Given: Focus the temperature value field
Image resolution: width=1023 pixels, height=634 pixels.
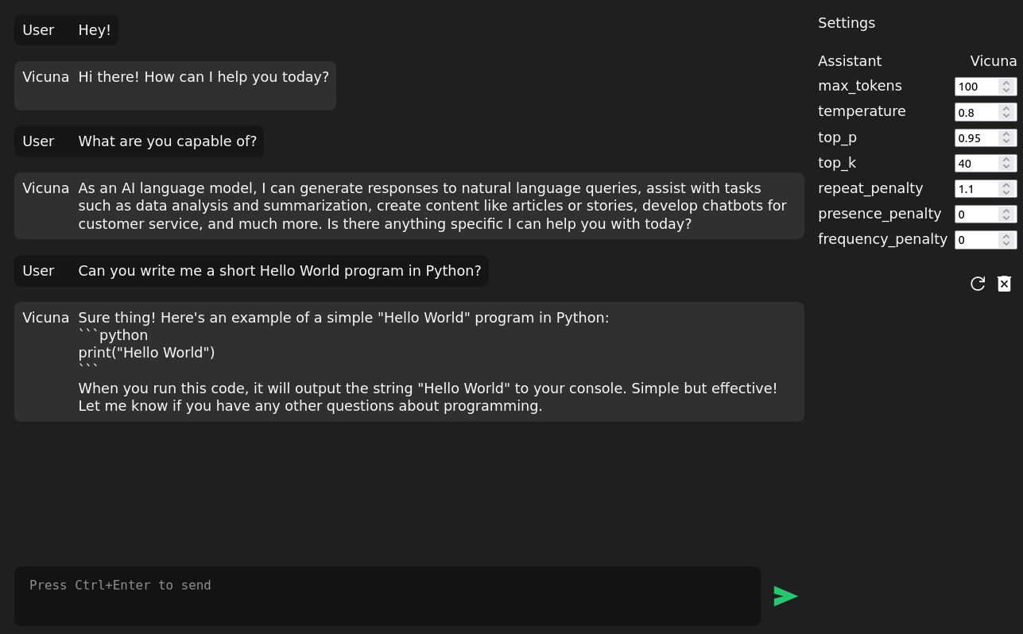Looking at the screenshot, I should point(977,112).
